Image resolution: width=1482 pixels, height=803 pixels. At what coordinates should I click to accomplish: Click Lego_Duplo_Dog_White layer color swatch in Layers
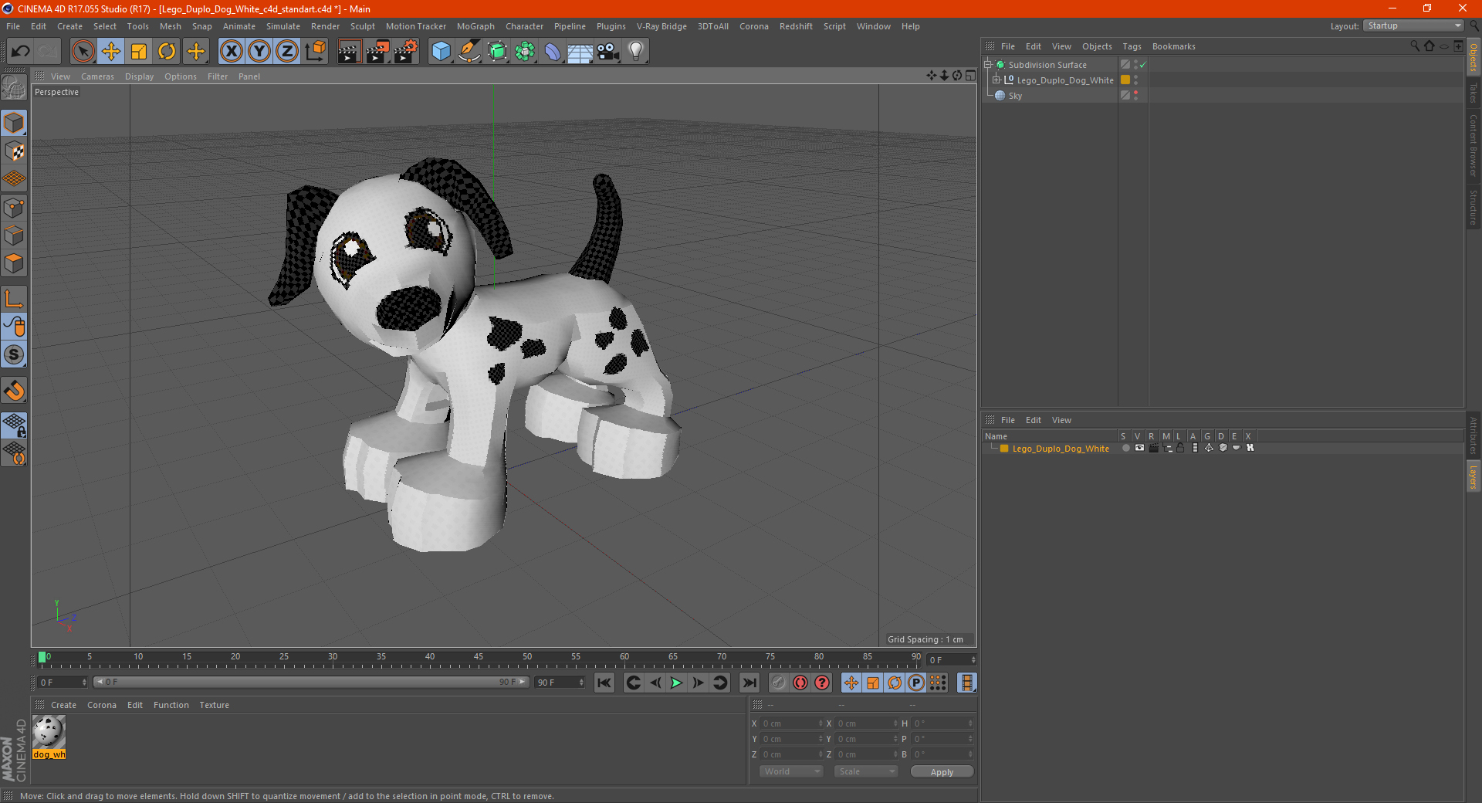point(1004,449)
